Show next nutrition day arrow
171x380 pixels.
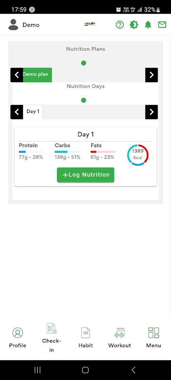152,112
